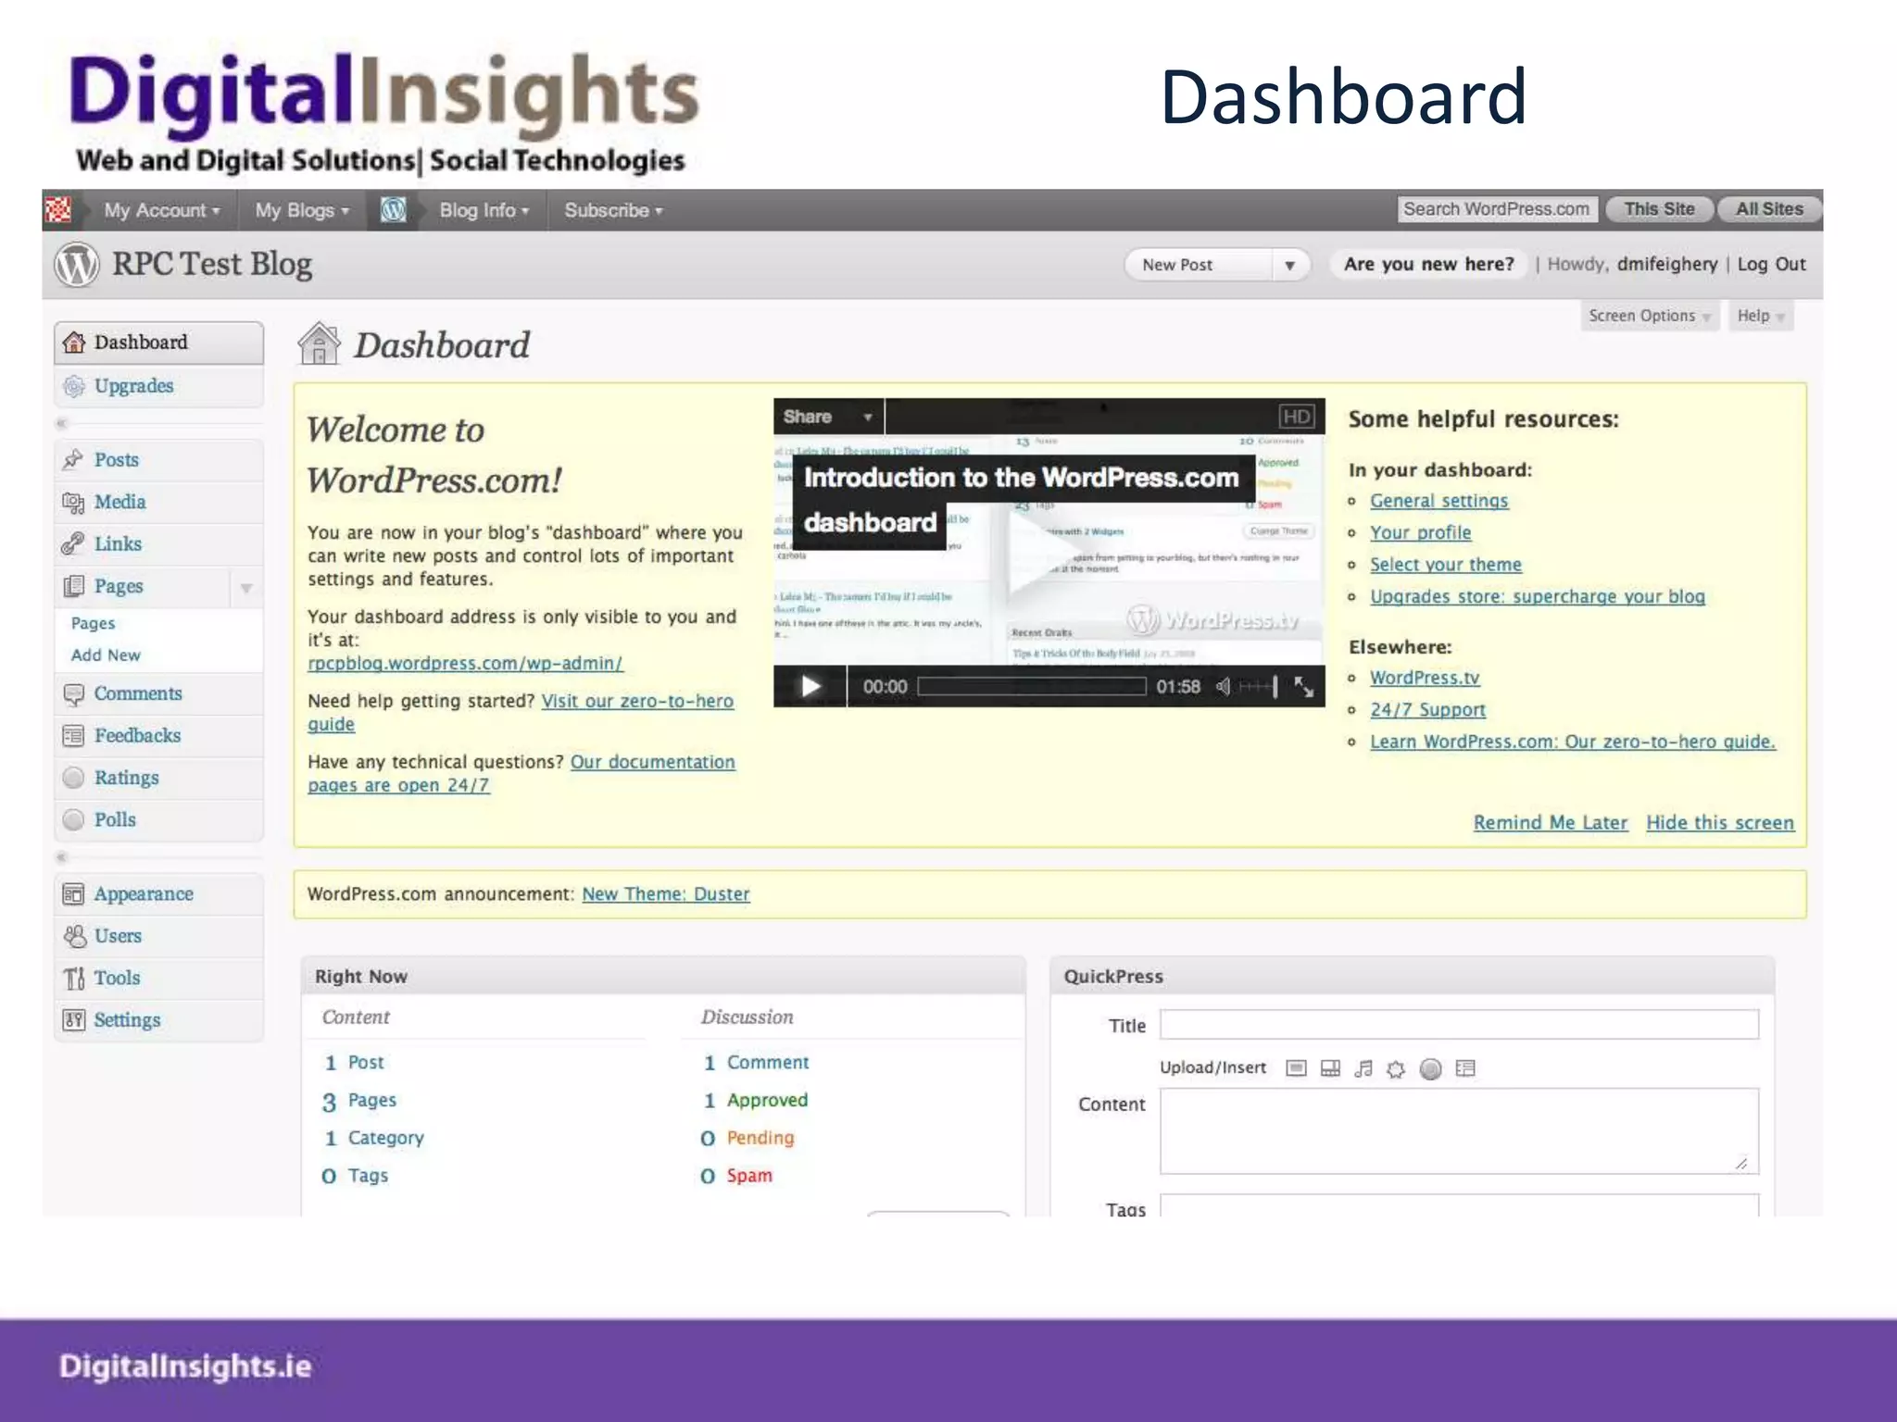Click the red avatar icon in the admin bar
The height and width of the screenshot is (1422, 1897).
[57, 210]
